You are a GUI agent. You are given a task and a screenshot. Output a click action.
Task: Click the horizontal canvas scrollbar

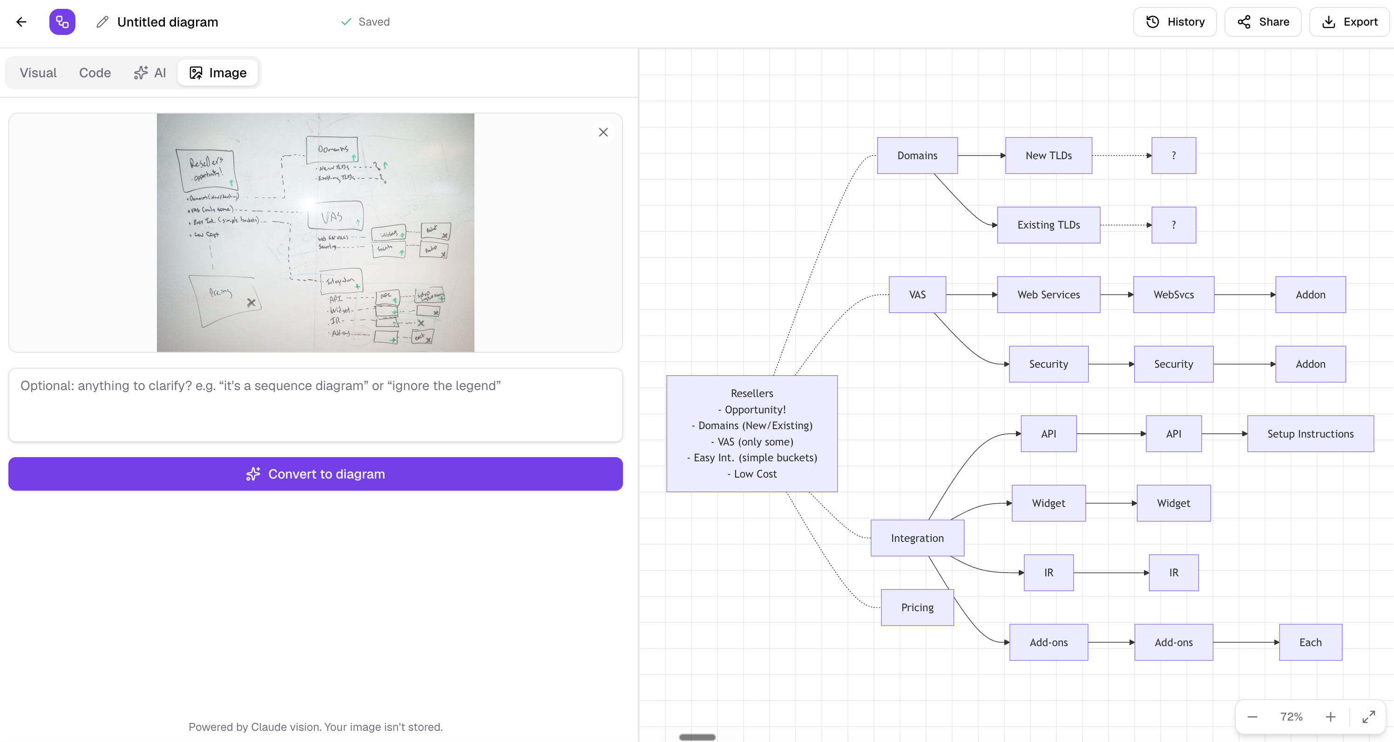coord(697,736)
